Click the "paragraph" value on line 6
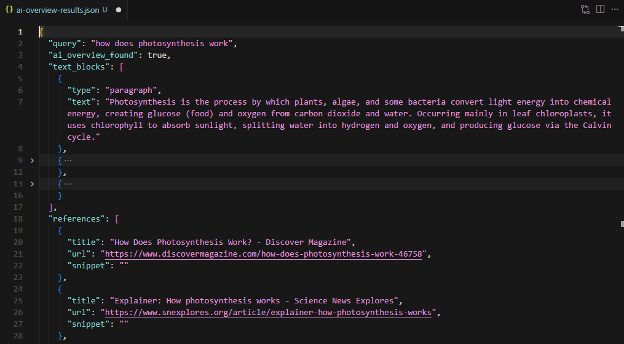The image size is (624, 344). pyautogui.click(x=131, y=90)
